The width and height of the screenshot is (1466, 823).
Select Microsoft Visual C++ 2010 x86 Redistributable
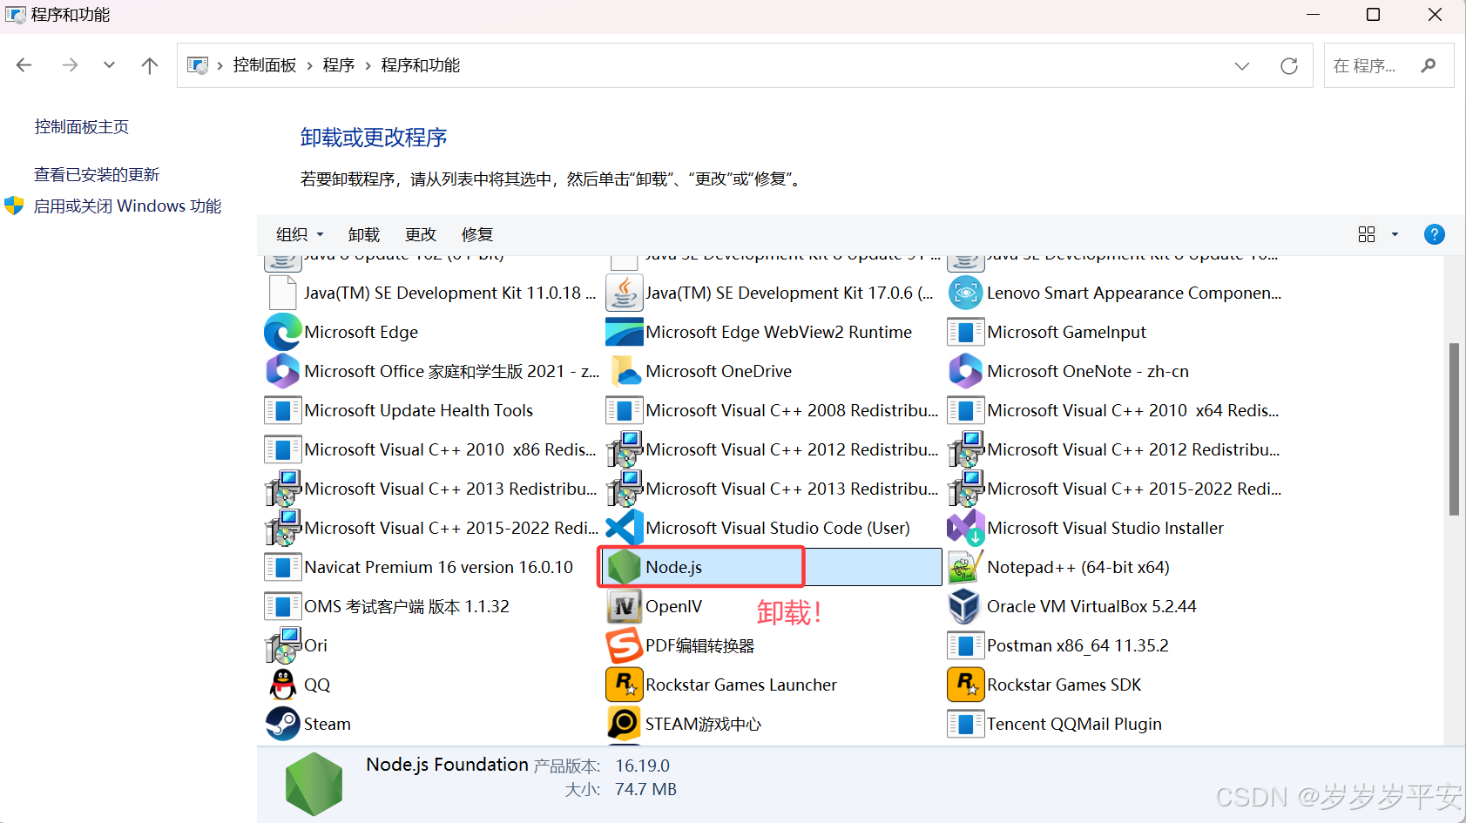[429, 449]
